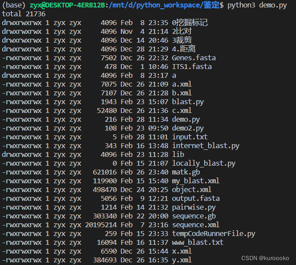Click the 'total 21736' line
Screen dimensions: 296x265
coord(24,14)
